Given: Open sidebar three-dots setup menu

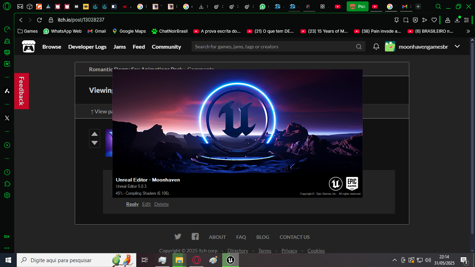Looking at the screenshot, I should [x=7, y=248].
